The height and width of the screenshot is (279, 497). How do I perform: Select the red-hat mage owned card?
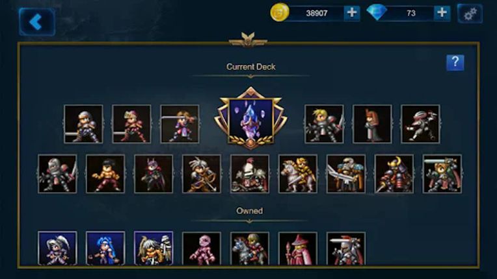(x=298, y=249)
